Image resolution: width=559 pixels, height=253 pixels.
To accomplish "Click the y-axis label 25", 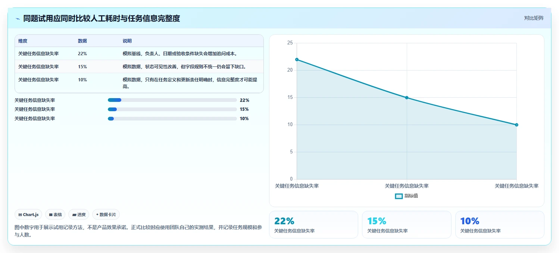I will click(290, 43).
